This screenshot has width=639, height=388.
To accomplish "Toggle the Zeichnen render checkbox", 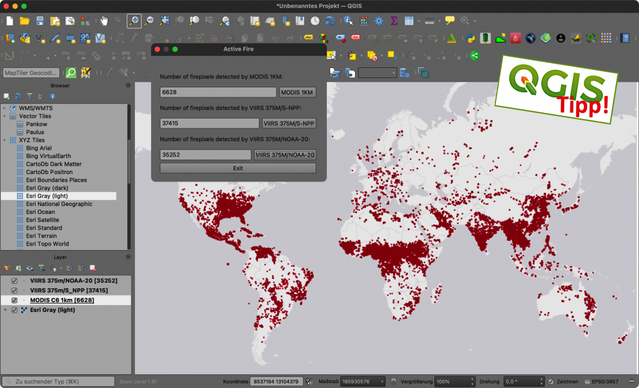I will pyautogui.click(x=551, y=382).
